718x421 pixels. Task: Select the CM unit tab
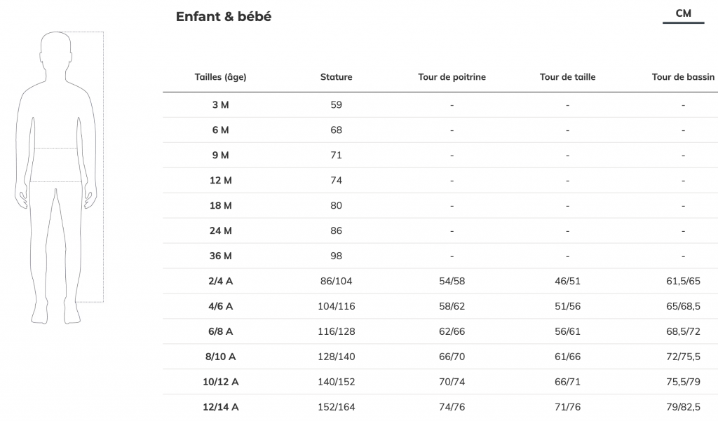point(683,13)
